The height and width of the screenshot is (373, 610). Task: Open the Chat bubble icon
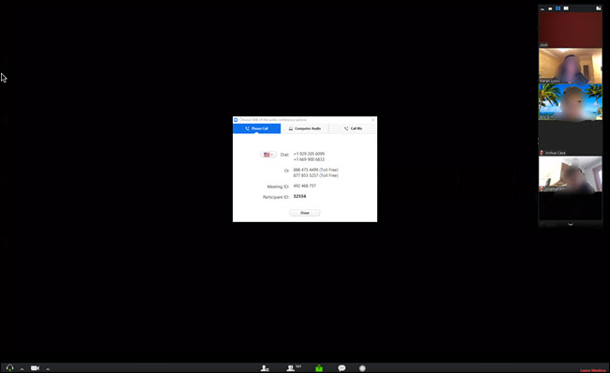(342, 368)
